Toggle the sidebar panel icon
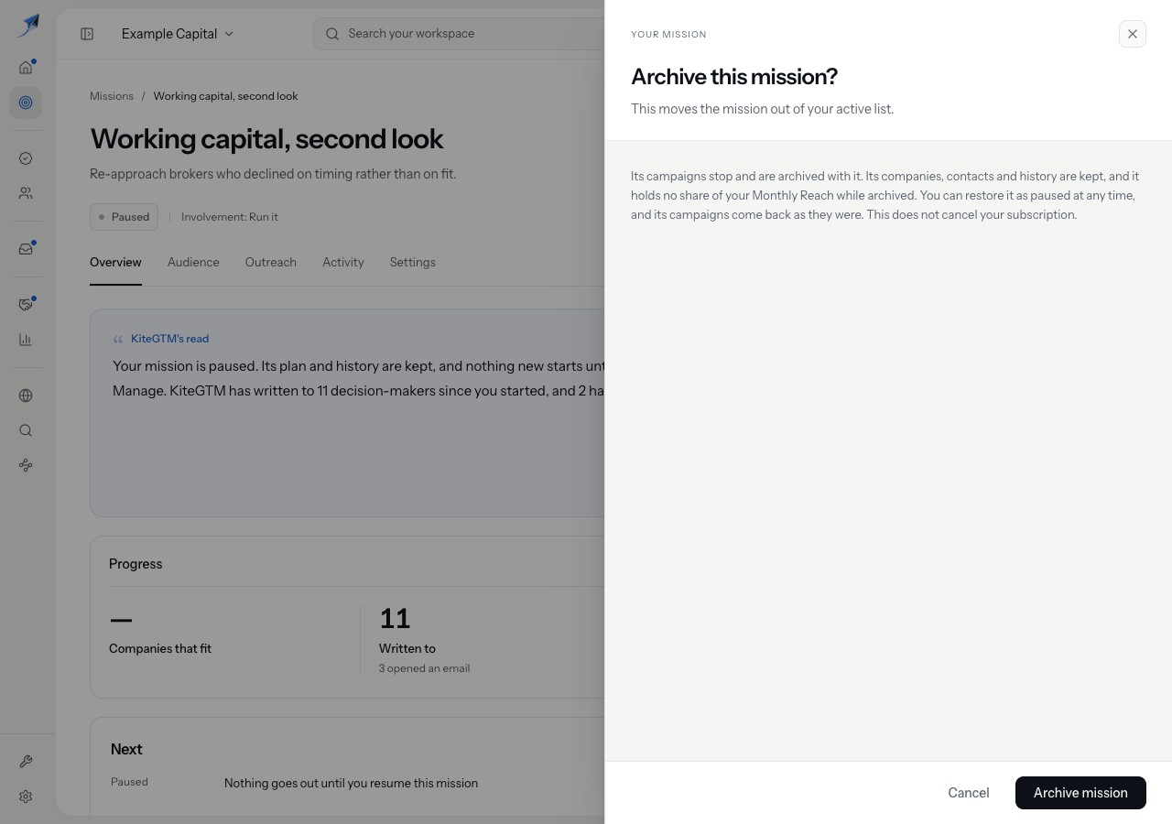1172x824 pixels. 87,34
